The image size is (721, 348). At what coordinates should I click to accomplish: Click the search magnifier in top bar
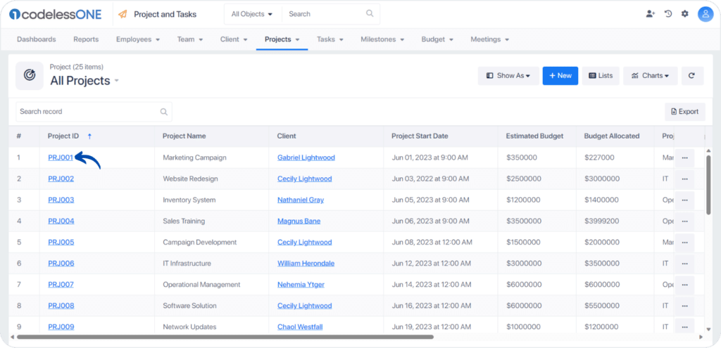pos(370,13)
